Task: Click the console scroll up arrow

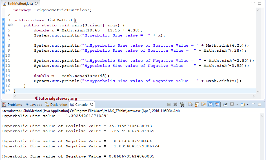Action: [x=262, y=116]
